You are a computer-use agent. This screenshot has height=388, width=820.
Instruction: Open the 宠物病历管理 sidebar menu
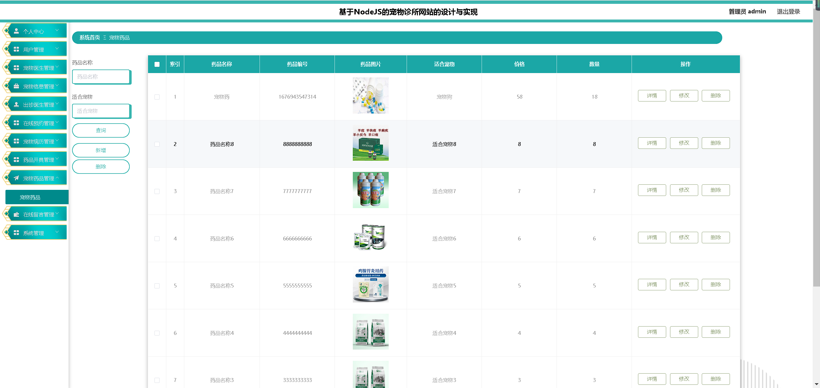[x=38, y=141]
